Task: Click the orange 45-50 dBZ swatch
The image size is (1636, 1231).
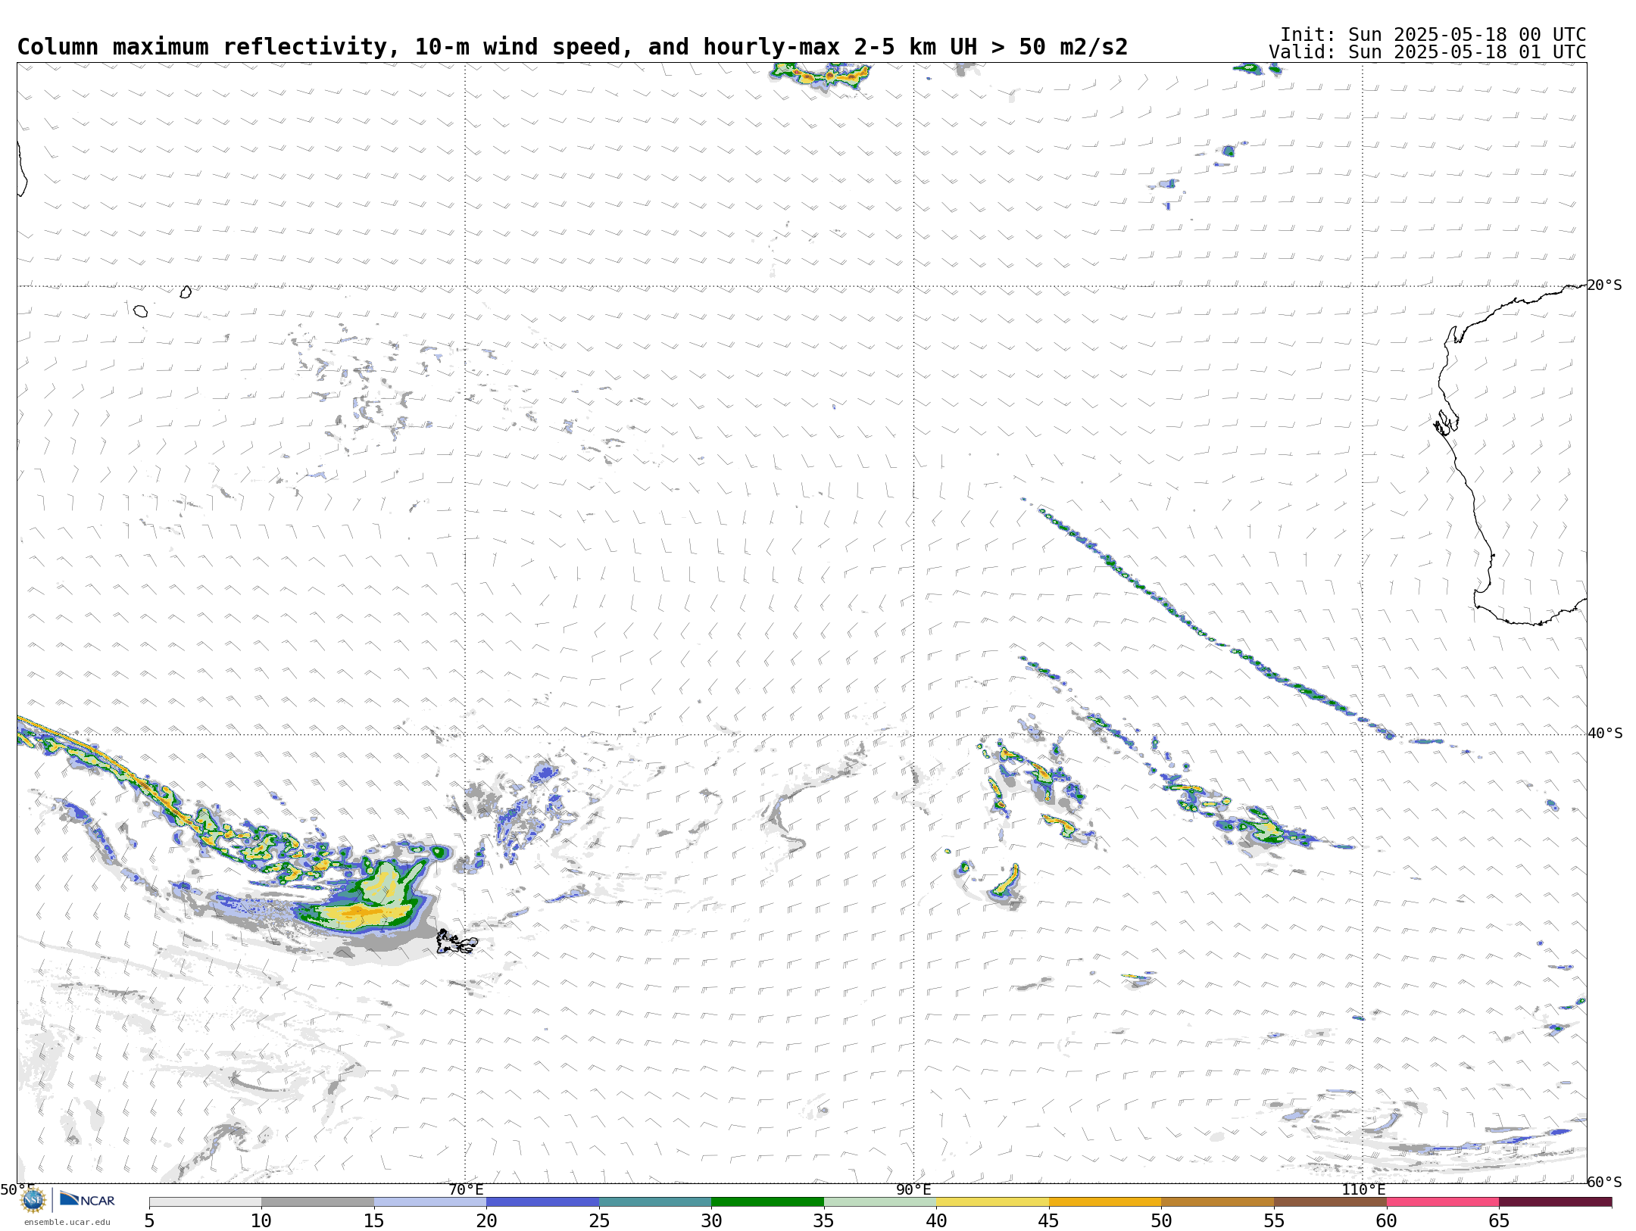Action: (1105, 1201)
